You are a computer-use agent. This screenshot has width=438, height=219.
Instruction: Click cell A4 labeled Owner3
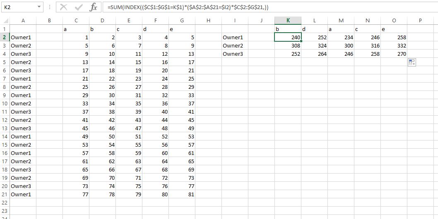point(23,54)
